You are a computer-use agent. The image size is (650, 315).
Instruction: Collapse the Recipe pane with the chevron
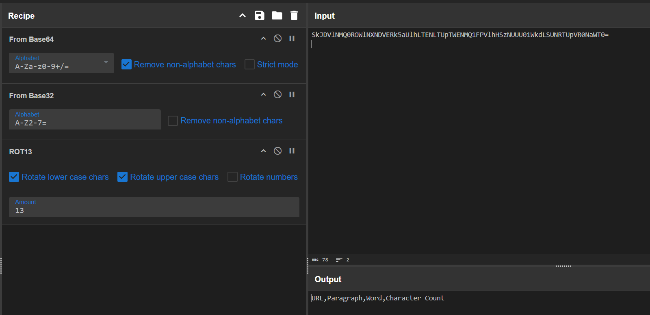click(x=243, y=15)
